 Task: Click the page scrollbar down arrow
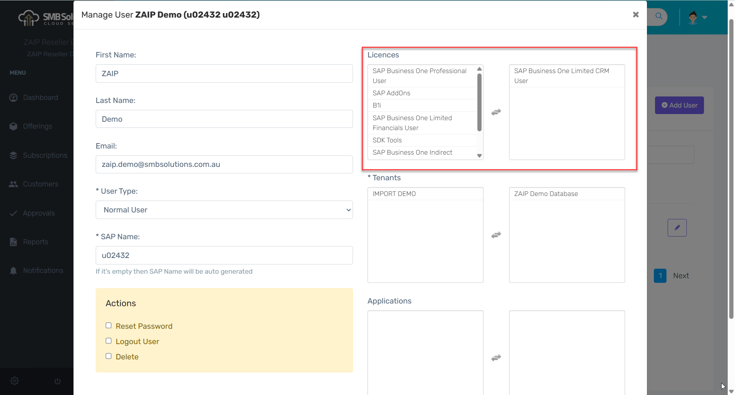(731, 391)
